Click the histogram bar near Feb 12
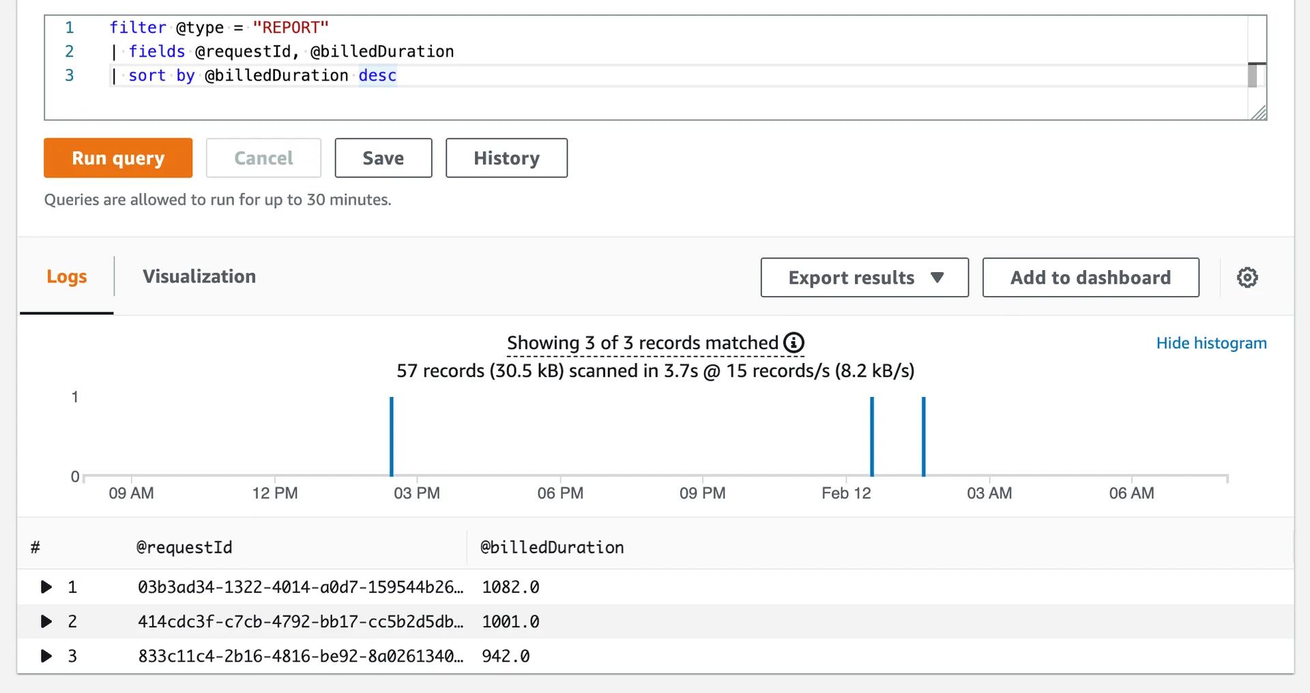 click(x=871, y=437)
